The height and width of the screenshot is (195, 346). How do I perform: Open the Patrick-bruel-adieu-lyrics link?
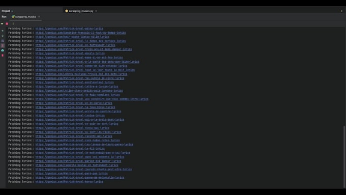[69, 29]
